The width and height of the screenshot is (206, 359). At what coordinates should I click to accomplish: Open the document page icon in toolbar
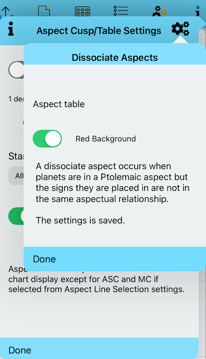[44, 10]
